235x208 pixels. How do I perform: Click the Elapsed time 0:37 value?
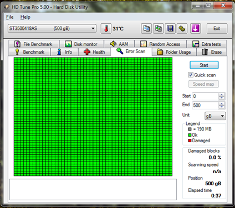pyautogui.click(x=216, y=196)
